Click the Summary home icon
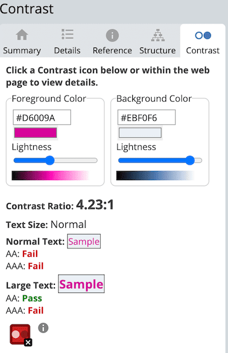Viewport: 228px width, 353px height. point(22,35)
